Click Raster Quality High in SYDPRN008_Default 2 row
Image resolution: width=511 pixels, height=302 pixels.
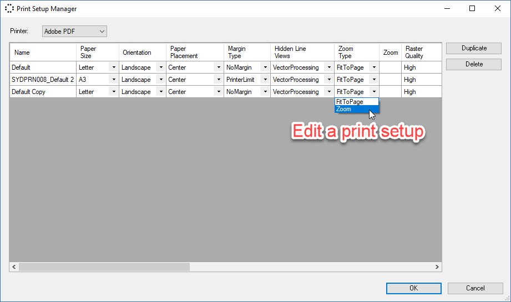tap(421, 80)
